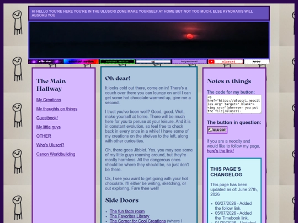Click the red sunset banner image

(x=149, y=40)
